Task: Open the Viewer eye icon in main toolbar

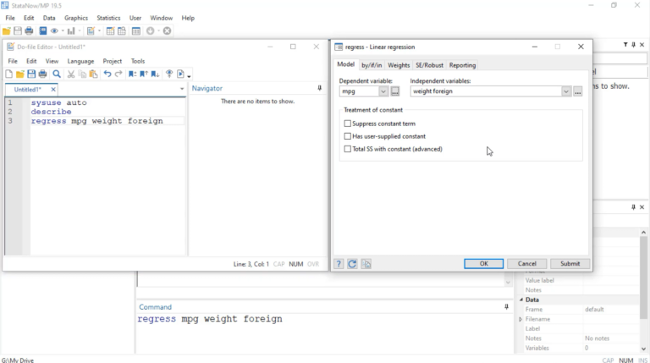Action: coord(54,31)
